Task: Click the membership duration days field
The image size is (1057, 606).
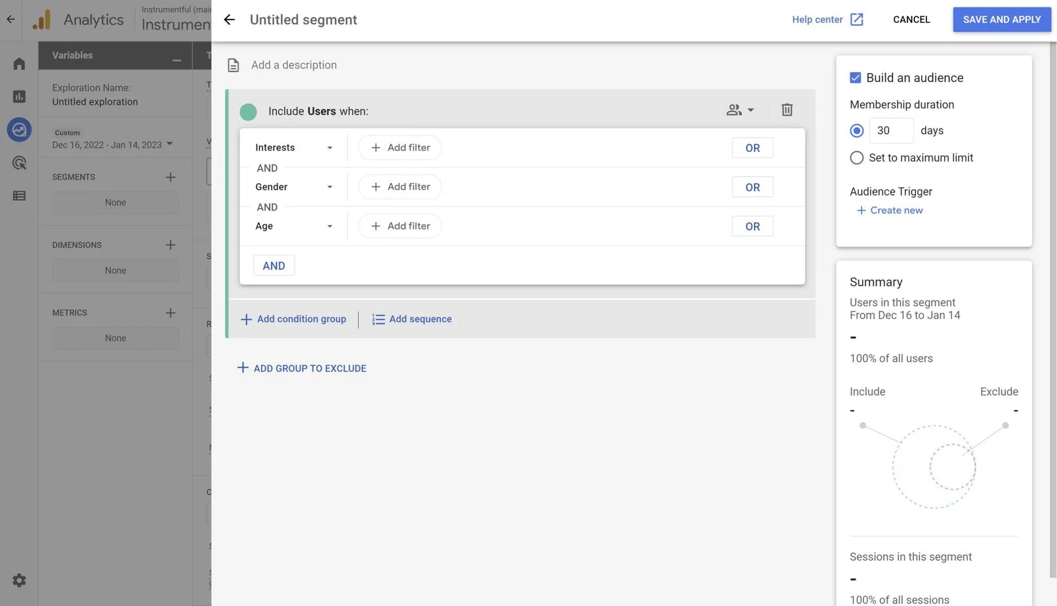Action: (890, 130)
